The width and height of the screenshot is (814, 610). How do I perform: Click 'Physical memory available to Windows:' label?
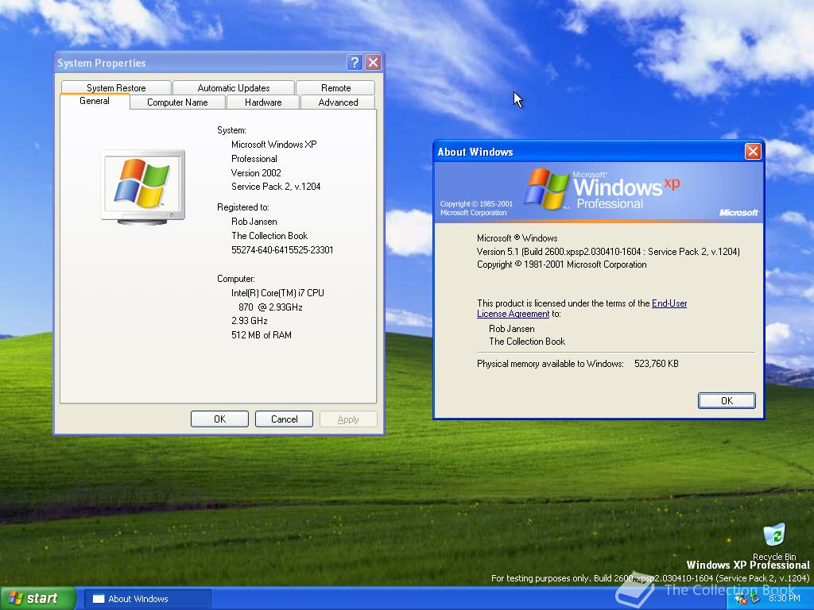pos(550,364)
